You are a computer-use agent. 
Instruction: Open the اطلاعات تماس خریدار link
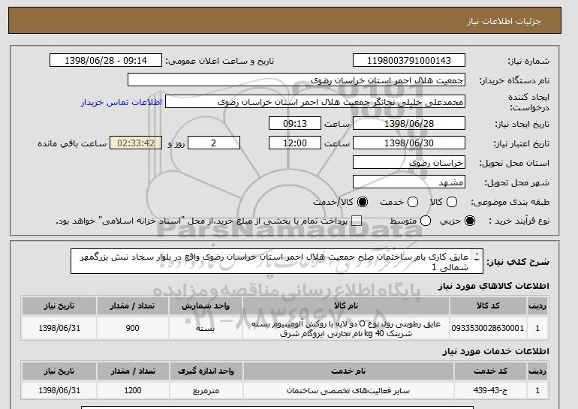click(x=122, y=102)
